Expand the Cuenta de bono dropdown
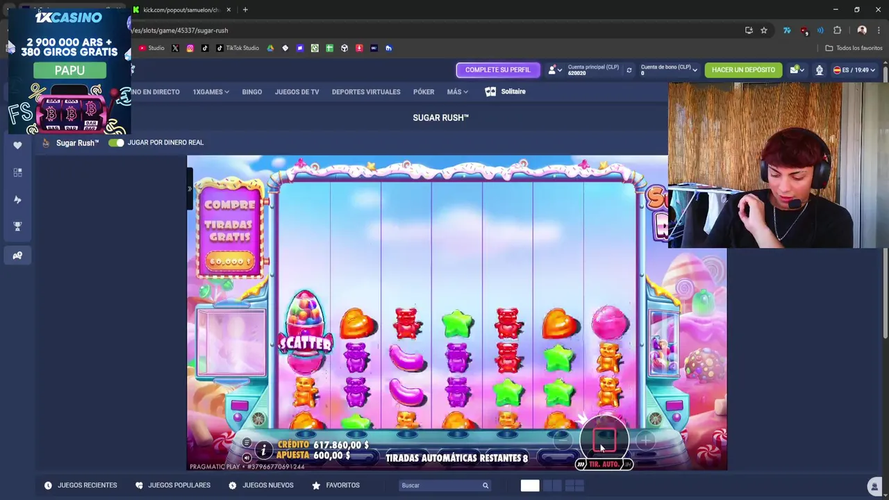889x500 pixels. (x=669, y=70)
